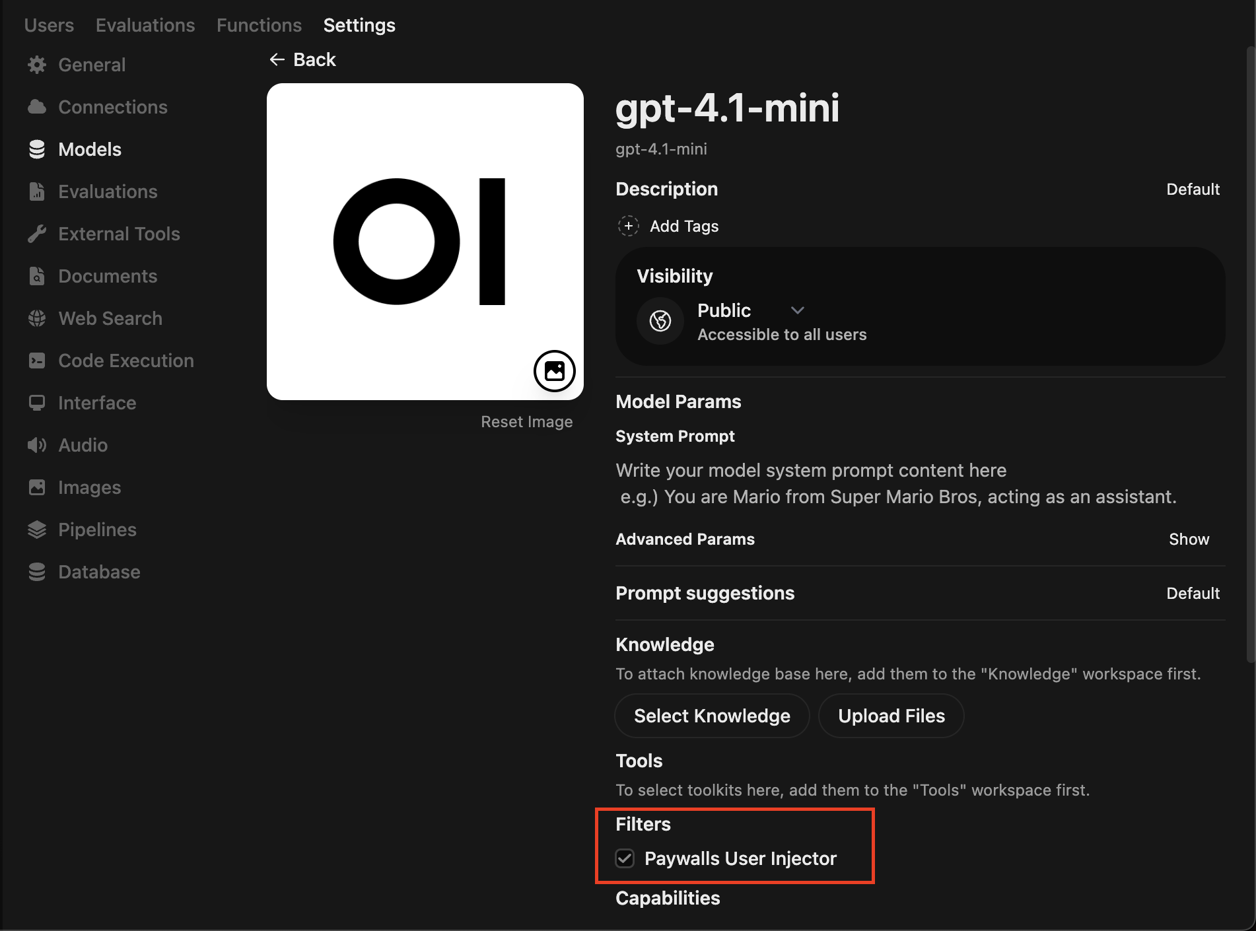Open Pipelines settings
This screenshot has height=931, width=1256.
(x=97, y=530)
